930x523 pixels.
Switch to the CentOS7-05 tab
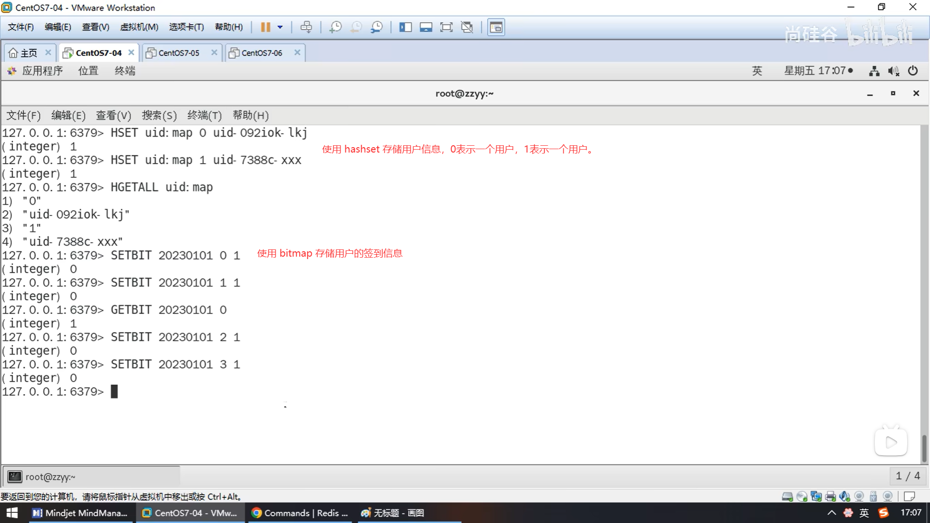pos(179,53)
